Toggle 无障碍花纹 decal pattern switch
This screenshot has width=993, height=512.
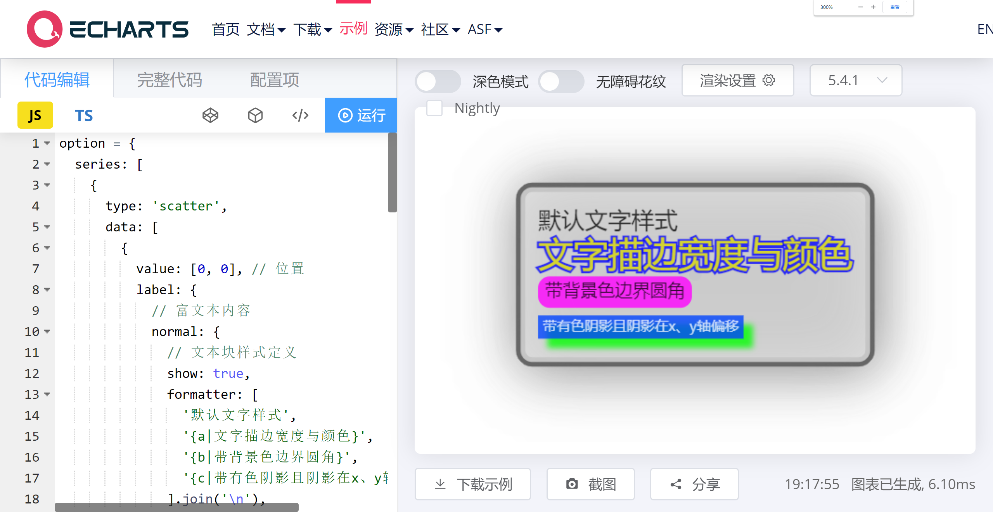[561, 81]
